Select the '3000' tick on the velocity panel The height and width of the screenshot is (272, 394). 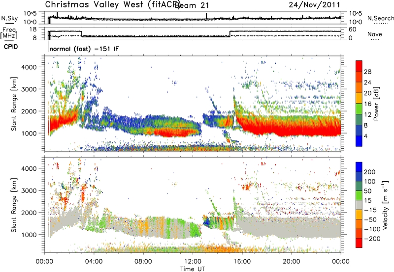point(29,190)
